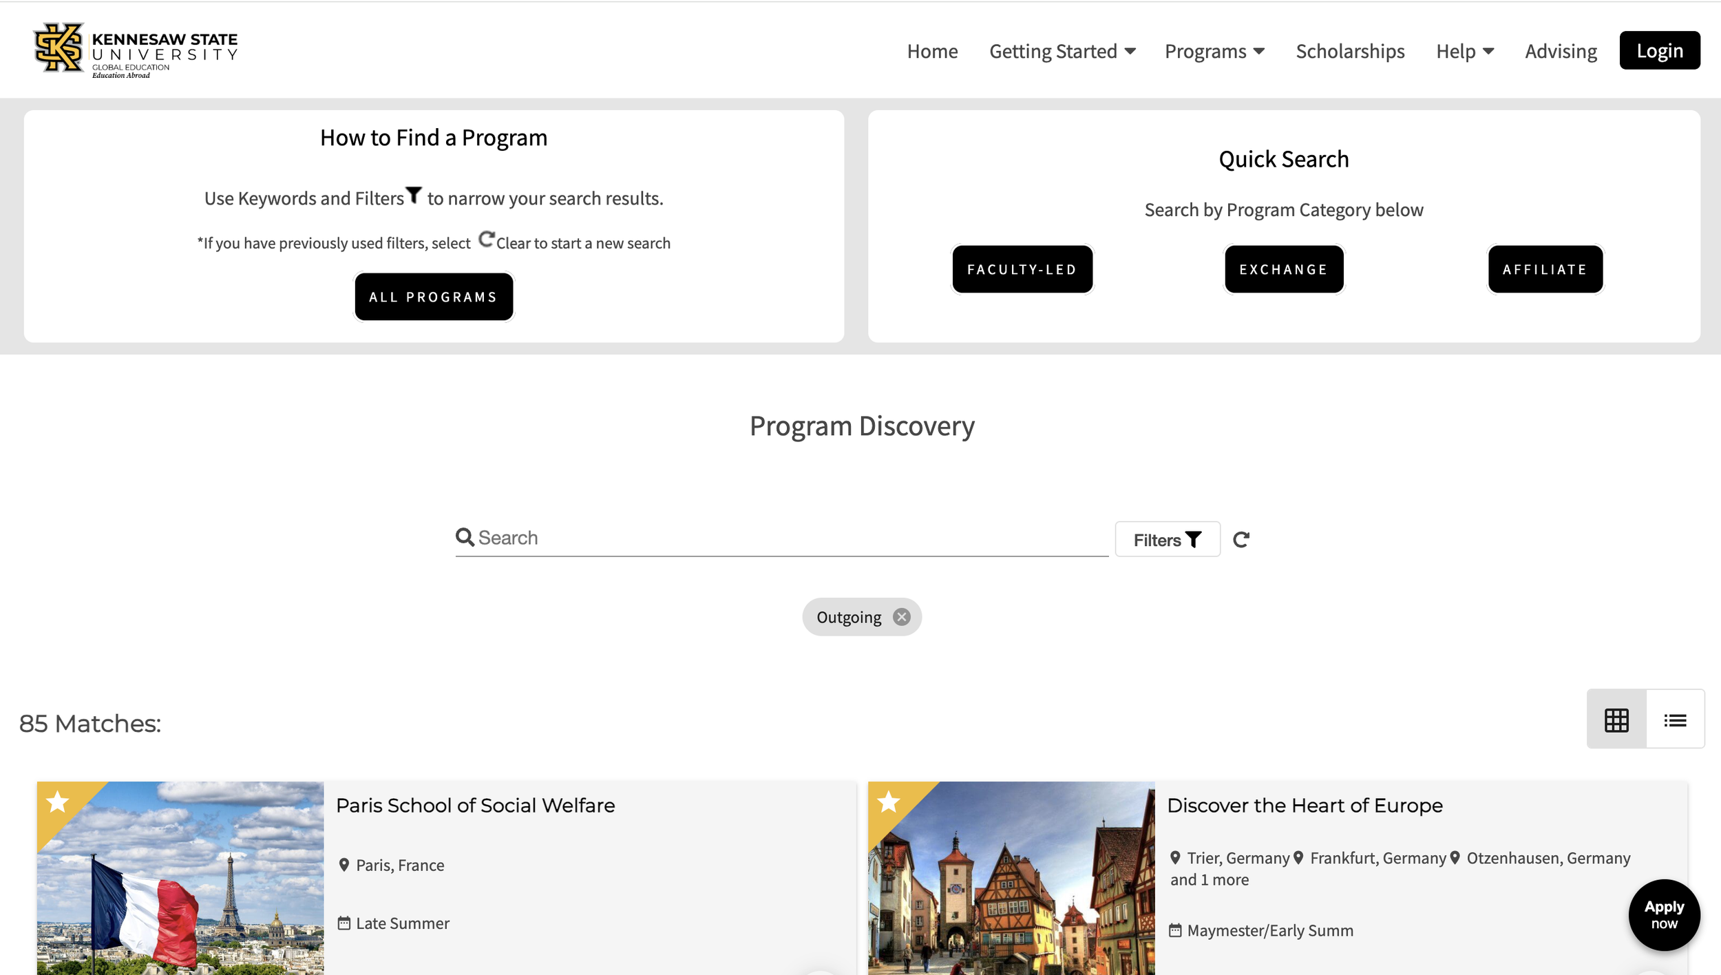Click favorite star on Paris program

pyautogui.click(x=58, y=801)
